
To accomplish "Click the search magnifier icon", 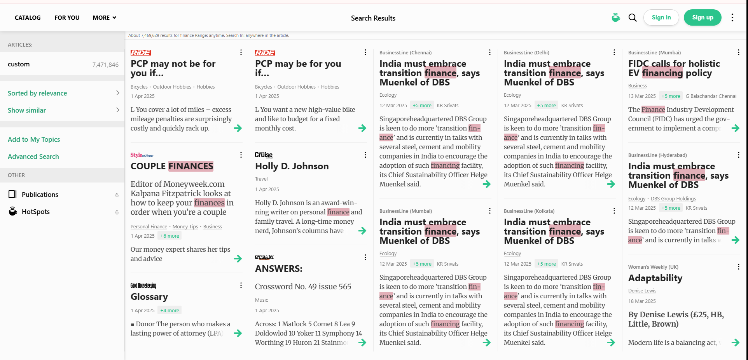I will tap(633, 18).
